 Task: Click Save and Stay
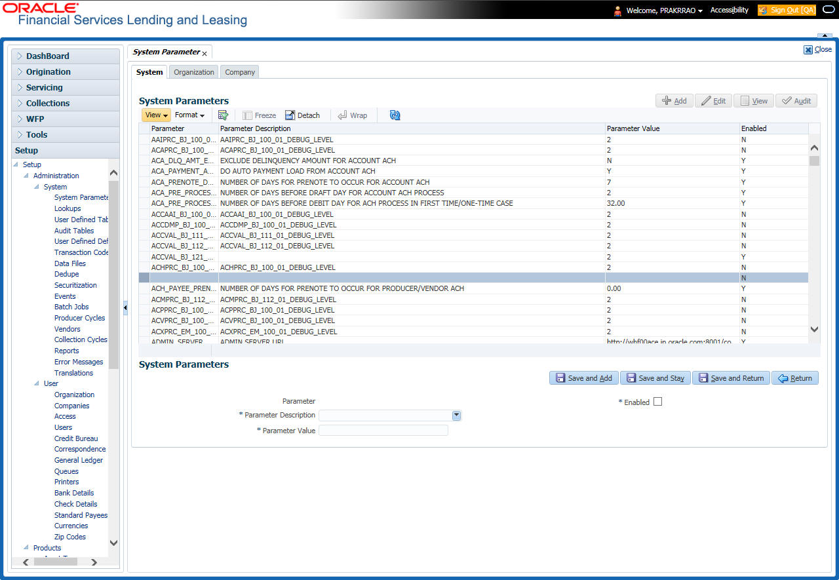coord(655,378)
